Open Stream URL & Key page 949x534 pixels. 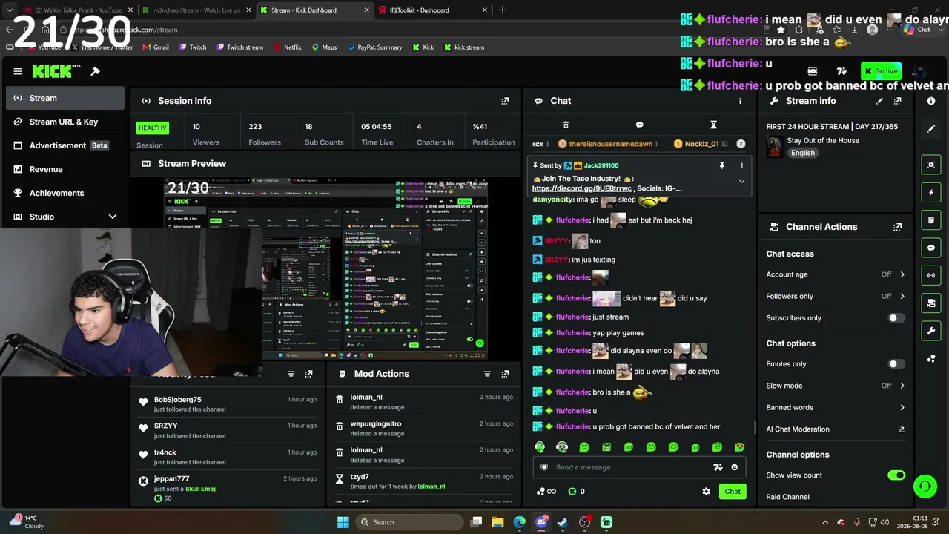(65, 122)
